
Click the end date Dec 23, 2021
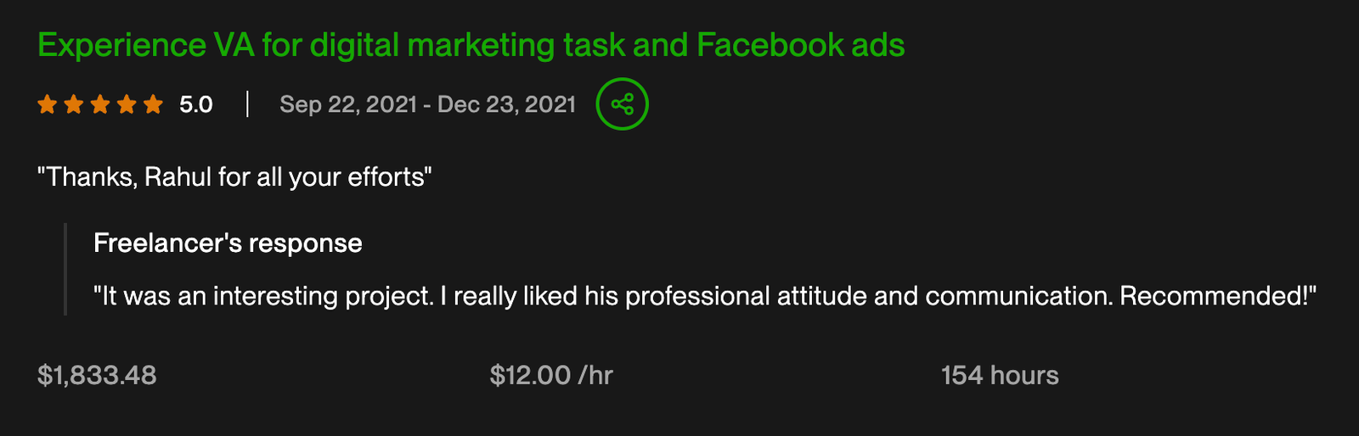(x=506, y=104)
